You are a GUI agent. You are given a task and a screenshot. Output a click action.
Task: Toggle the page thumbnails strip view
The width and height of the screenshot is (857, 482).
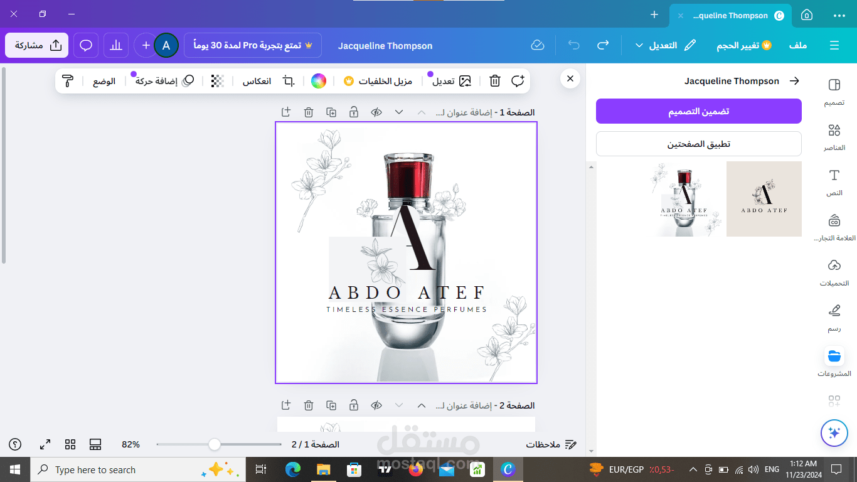coord(95,444)
